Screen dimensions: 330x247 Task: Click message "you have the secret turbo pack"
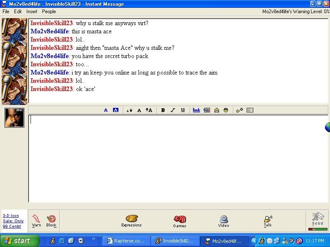110,56
